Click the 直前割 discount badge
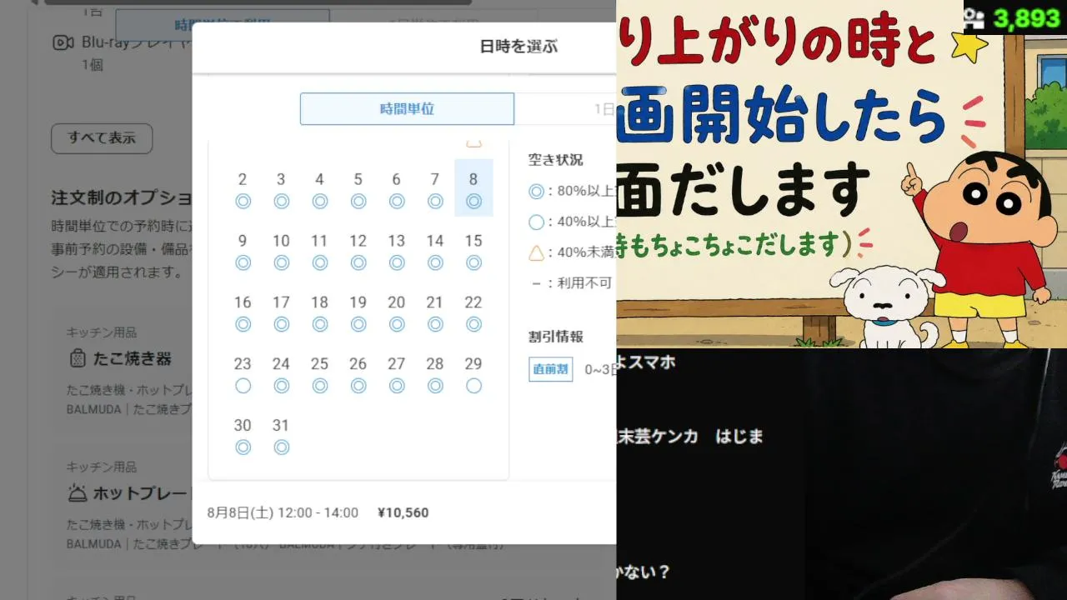The width and height of the screenshot is (1067, 600). click(x=551, y=369)
